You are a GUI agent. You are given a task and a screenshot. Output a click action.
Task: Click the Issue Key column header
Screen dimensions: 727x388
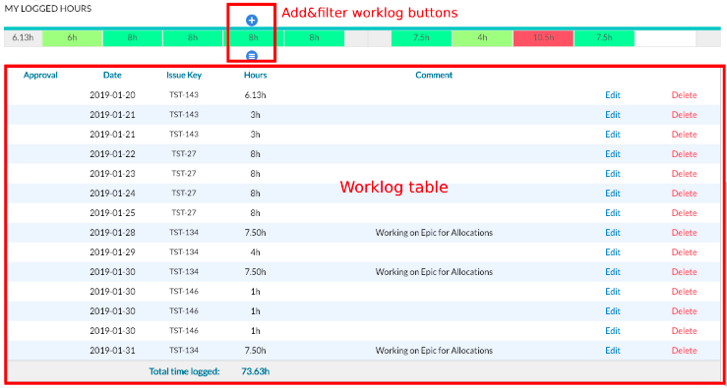(184, 75)
